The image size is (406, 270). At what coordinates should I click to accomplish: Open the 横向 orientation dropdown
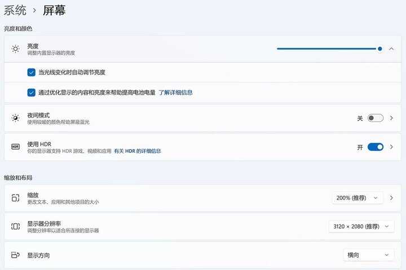368,255
